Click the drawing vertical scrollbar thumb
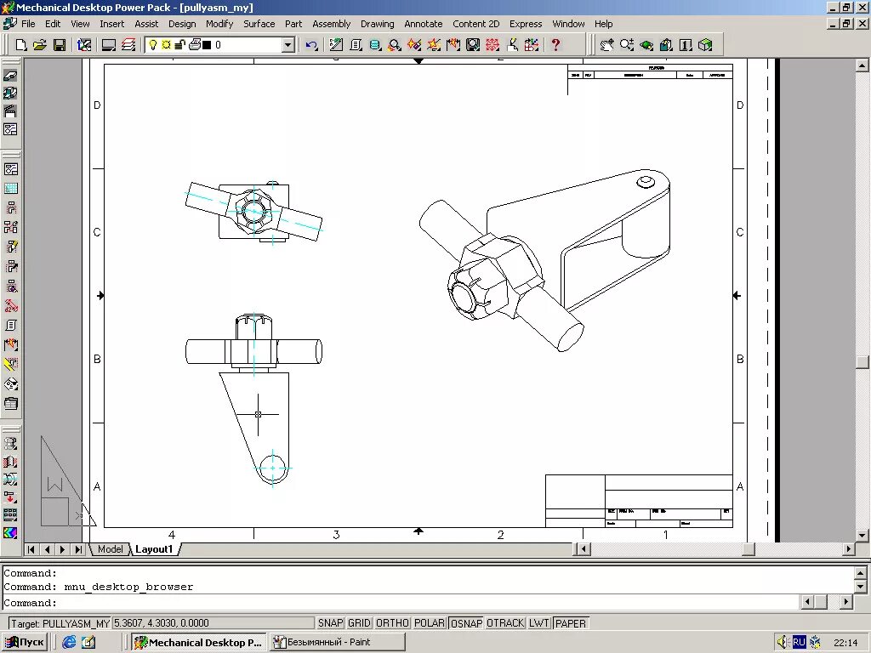This screenshot has width=871, height=653. pos(862,361)
